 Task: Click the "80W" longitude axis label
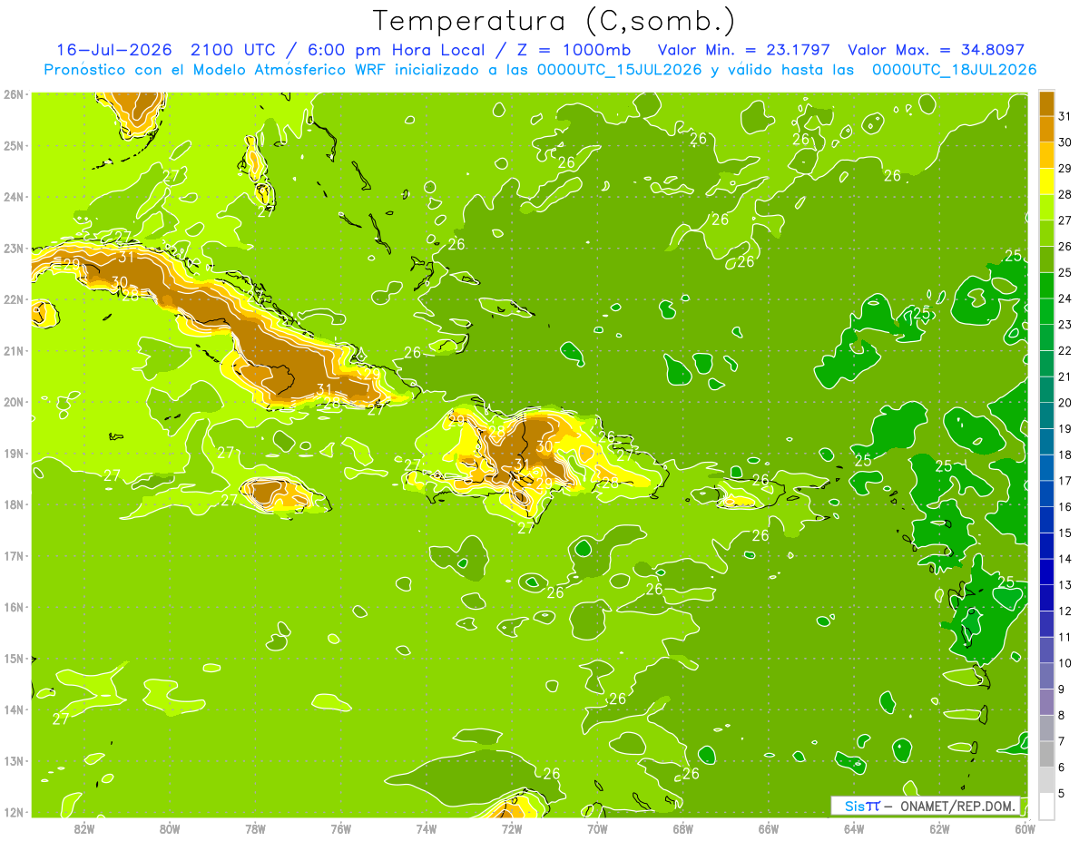(169, 827)
